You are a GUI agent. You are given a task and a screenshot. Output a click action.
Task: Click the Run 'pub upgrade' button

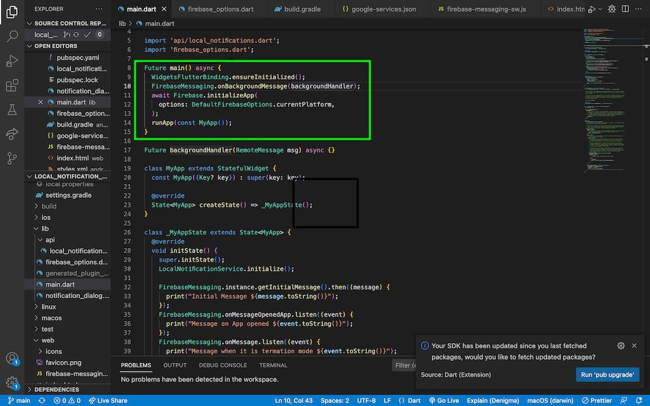(x=607, y=375)
